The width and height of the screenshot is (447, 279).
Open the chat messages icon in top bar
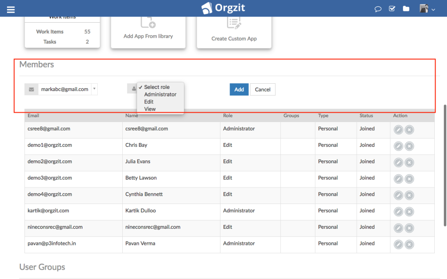pyautogui.click(x=378, y=8)
